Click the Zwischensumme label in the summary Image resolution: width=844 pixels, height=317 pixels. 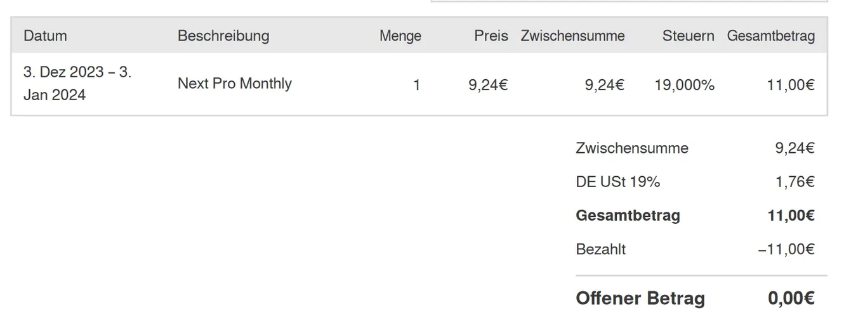point(631,148)
